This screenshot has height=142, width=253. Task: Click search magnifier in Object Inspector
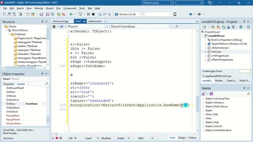pos(47,84)
